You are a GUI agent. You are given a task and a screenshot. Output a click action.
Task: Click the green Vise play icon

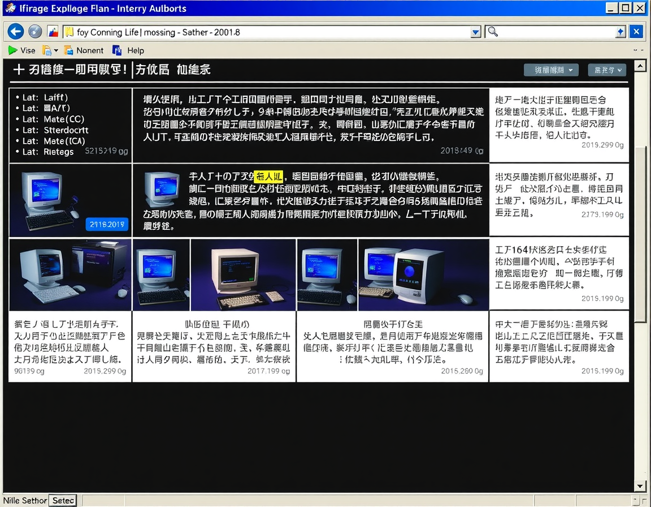coord(13,50)
